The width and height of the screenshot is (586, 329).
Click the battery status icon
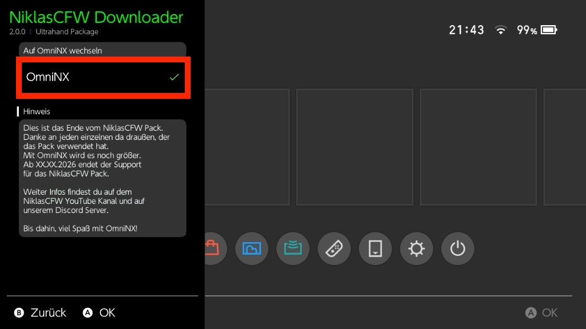coord(549,30)
